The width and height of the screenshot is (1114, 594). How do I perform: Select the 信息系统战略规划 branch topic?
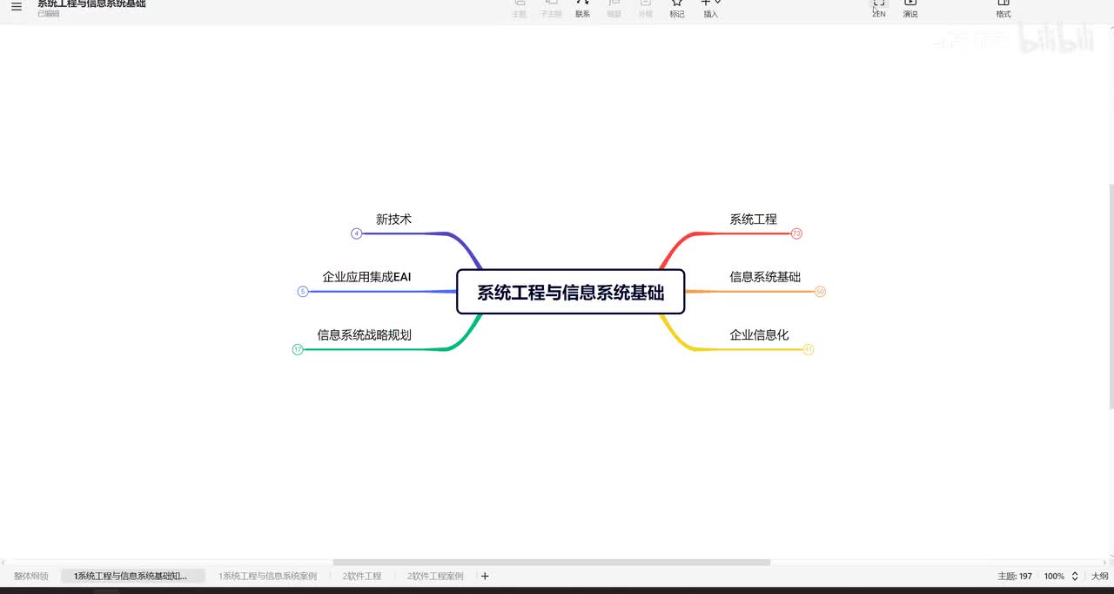[364, 334]
